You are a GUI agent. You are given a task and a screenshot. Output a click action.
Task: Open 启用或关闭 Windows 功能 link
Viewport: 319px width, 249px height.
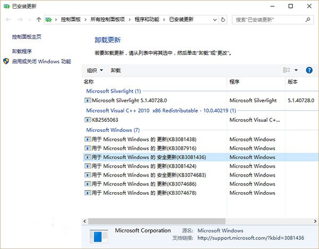pyautogui.click(x=41, y=61)
